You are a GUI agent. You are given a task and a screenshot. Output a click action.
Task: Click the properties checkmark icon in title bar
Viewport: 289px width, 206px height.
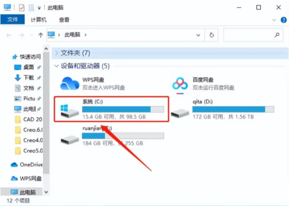22,8
